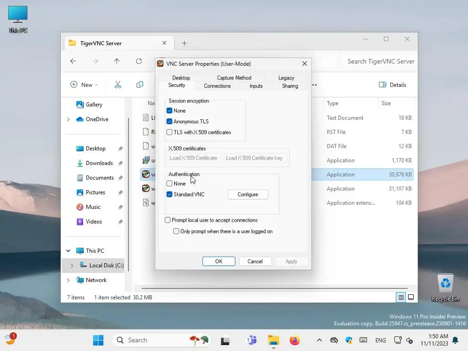Open the Downloads folder
This screenshot has height=351, width=468.
coord(99,163)
